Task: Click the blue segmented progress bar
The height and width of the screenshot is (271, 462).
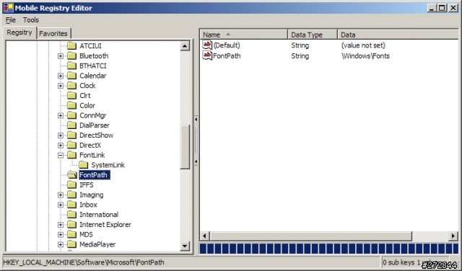Action: (x=329, y=249)
